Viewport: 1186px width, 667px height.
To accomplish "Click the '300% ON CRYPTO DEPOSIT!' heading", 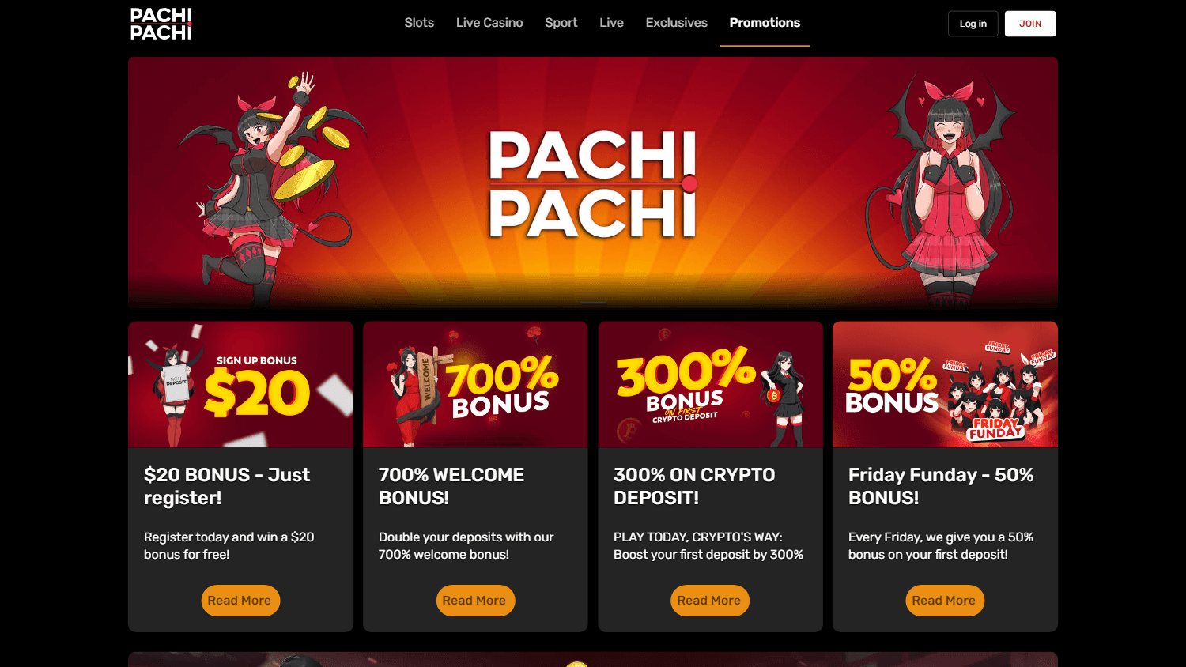I will point(694,486).
